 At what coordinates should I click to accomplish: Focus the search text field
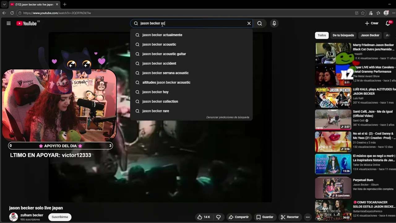coord(192,23)
